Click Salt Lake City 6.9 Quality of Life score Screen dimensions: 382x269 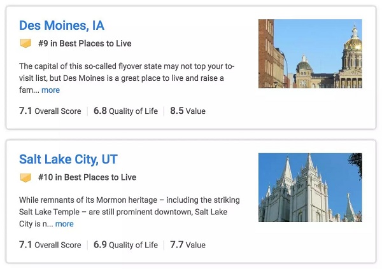click(x=125, y=245)
